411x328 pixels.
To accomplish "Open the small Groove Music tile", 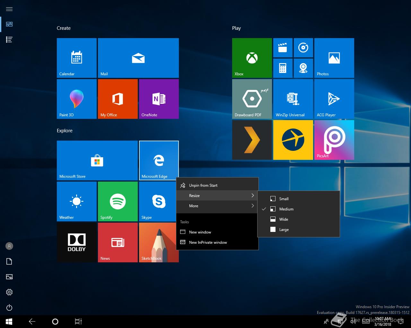I will pyautogui.click(x=303, y=48).
